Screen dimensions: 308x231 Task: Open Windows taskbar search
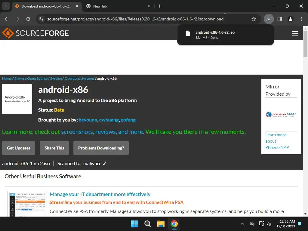(147, 224)
